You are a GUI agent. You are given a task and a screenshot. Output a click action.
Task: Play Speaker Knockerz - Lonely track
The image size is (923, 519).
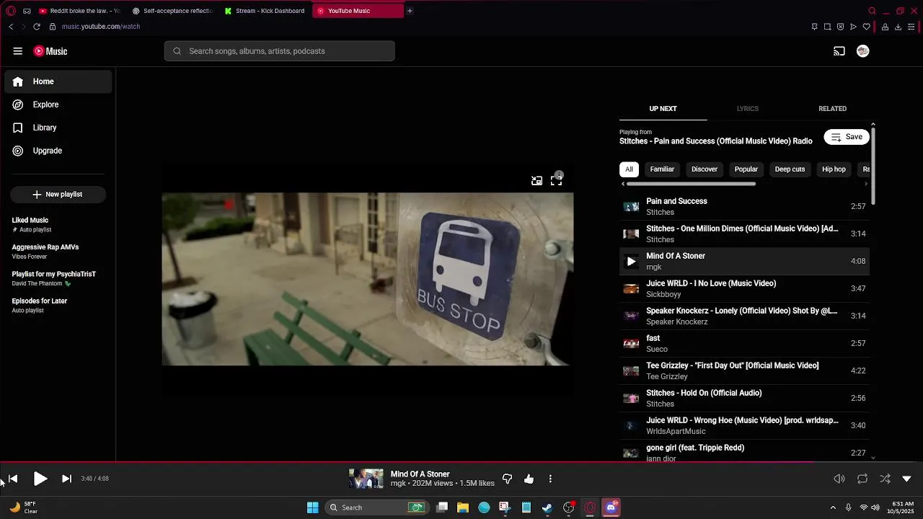point(744,316)
